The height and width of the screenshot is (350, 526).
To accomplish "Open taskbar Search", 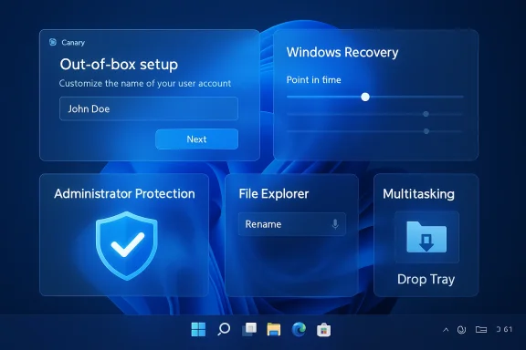I will tap(224, 329).
